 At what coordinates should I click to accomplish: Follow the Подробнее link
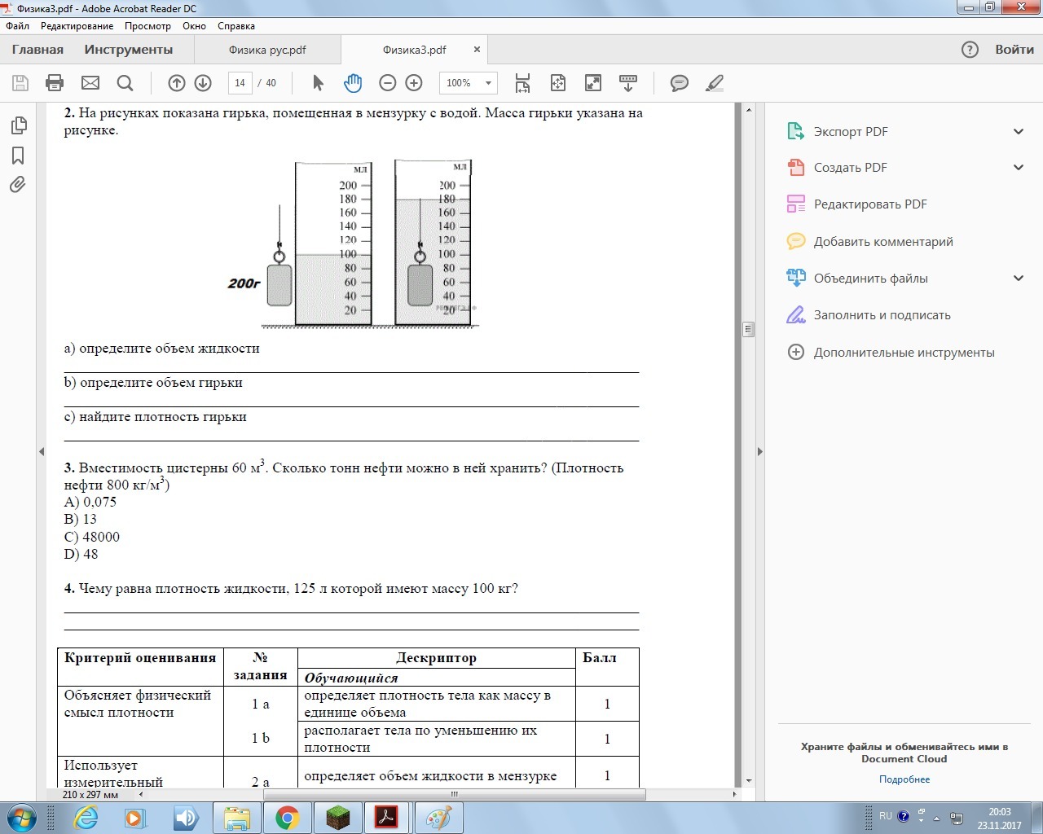coord(904,779)
